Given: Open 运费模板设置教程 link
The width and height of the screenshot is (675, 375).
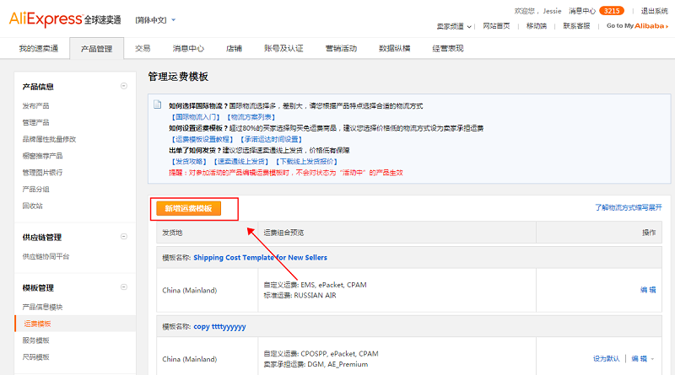Looking at the screenshot, I should click(202, 139).
